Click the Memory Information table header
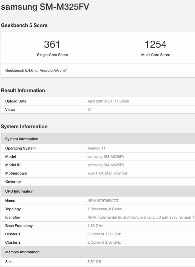 [x=98, y=252]
